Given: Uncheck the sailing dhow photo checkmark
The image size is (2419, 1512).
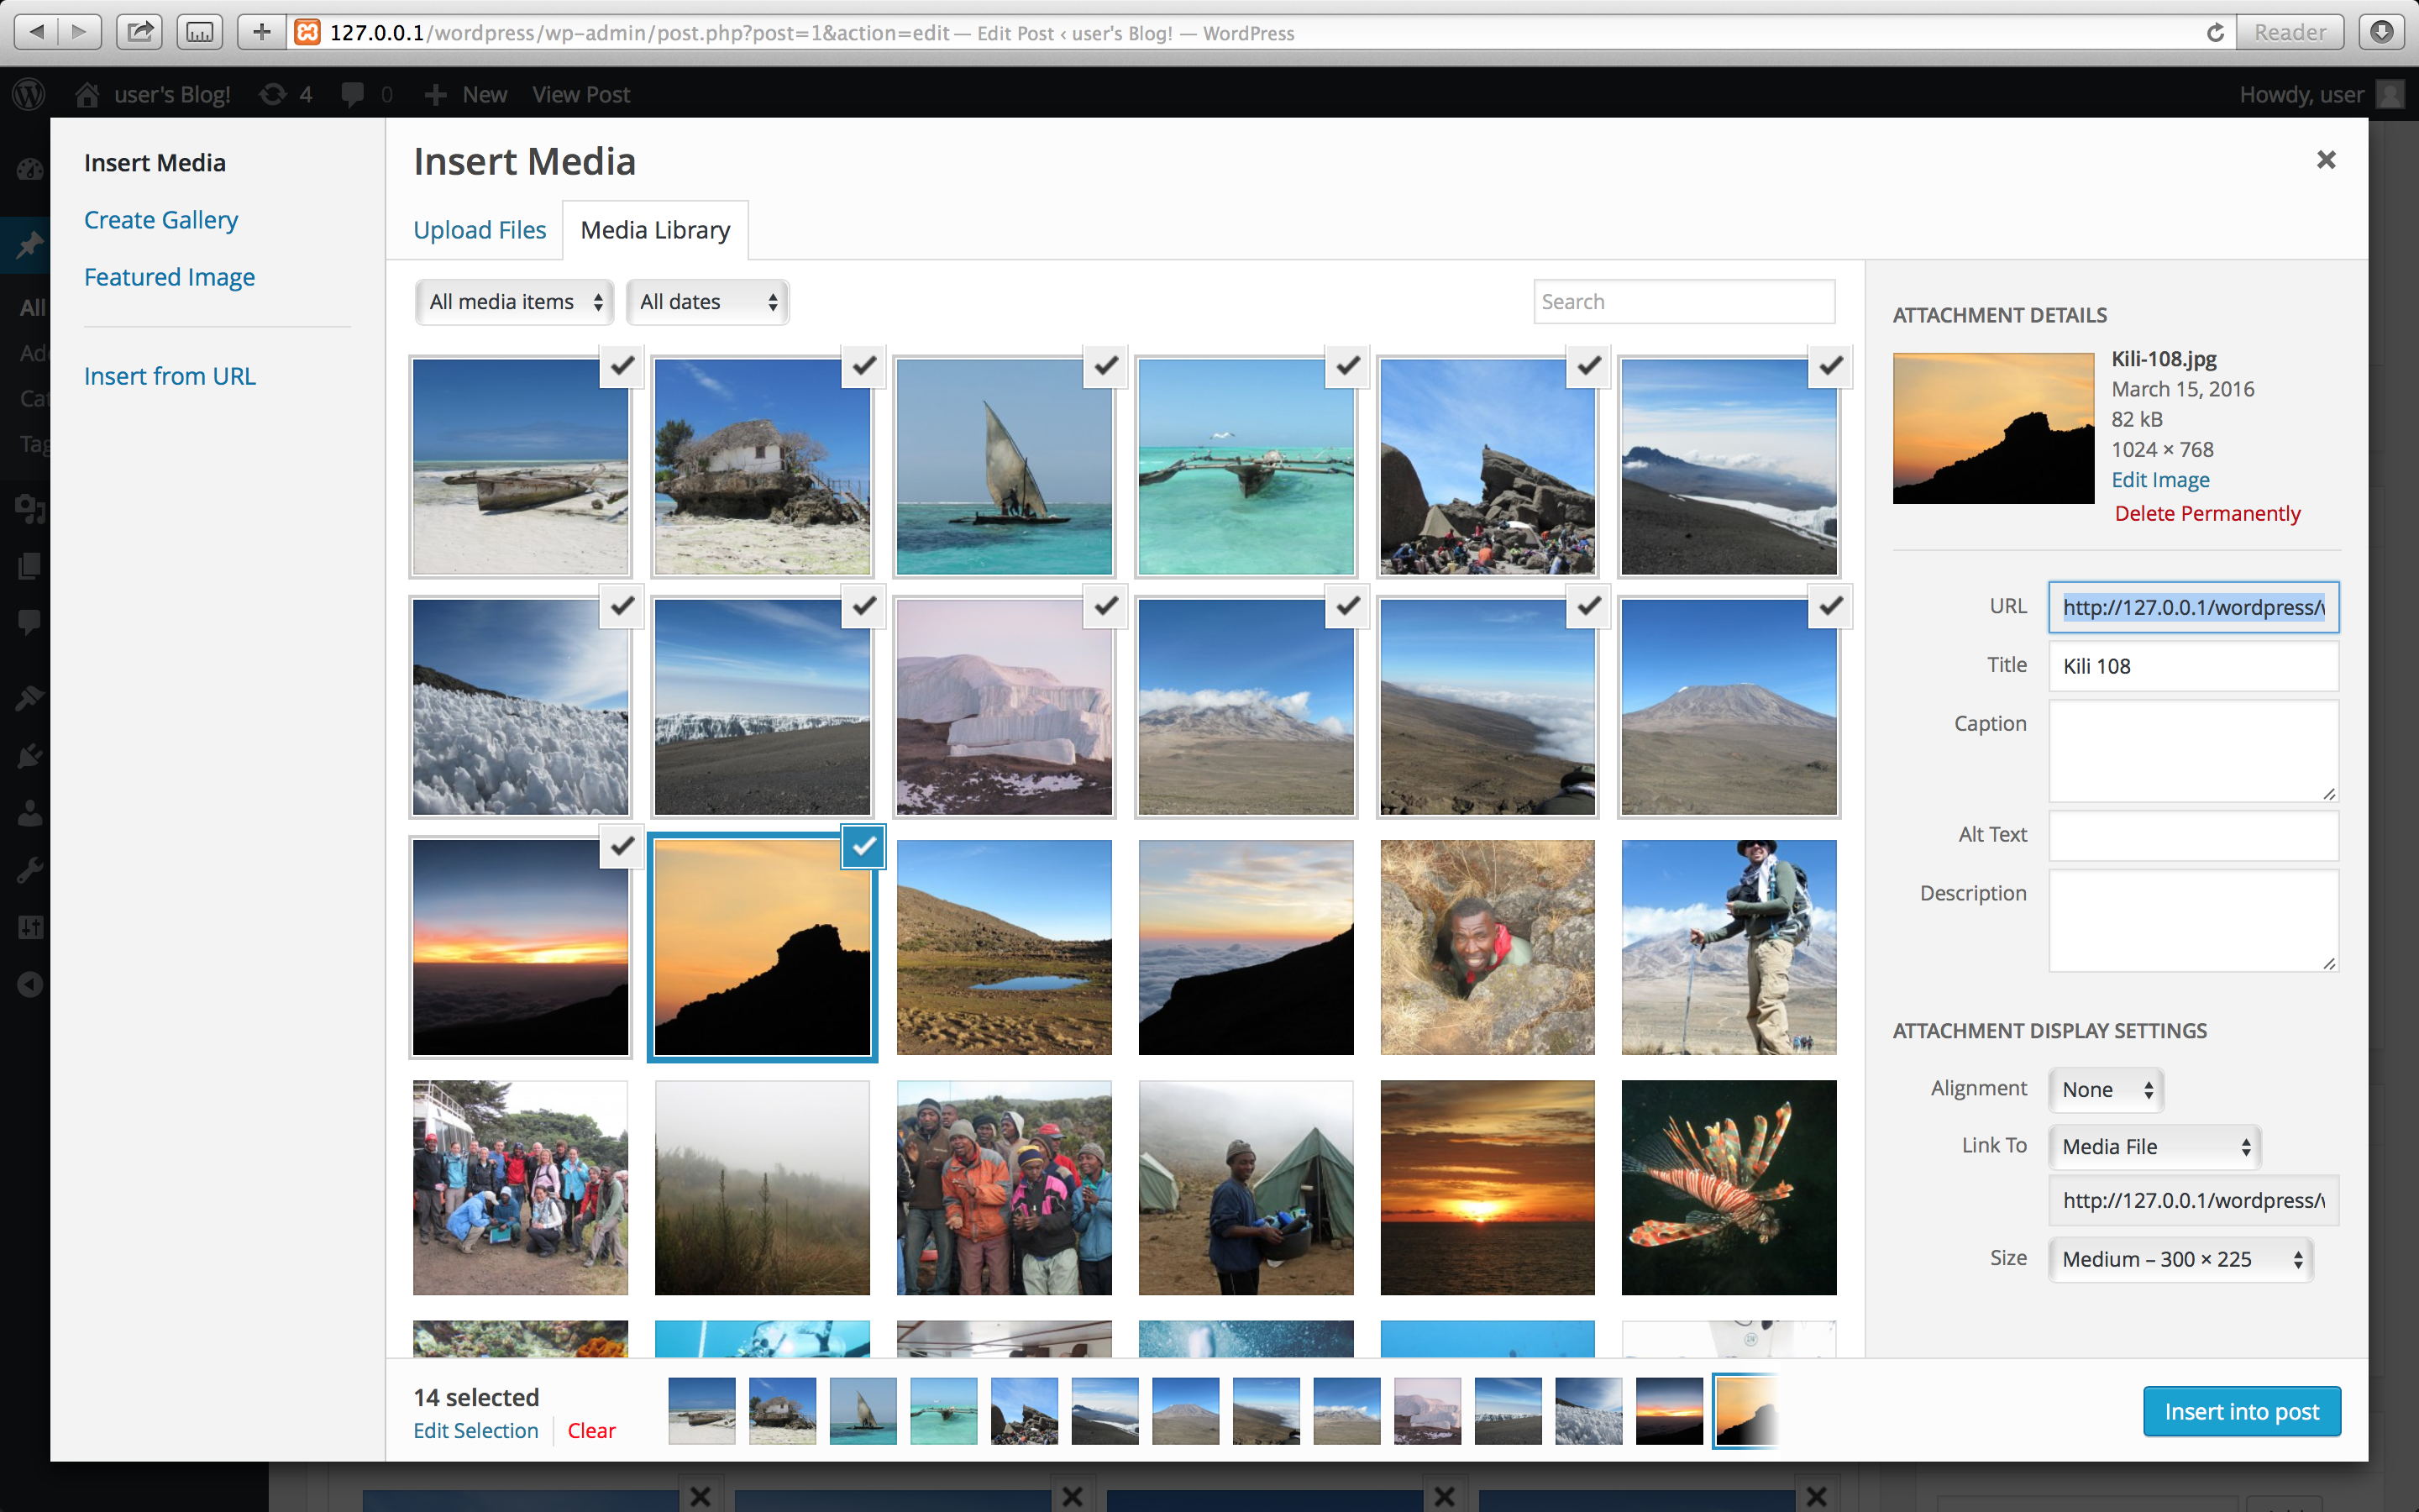Looking at the screenshot, I should (1105, 365).
